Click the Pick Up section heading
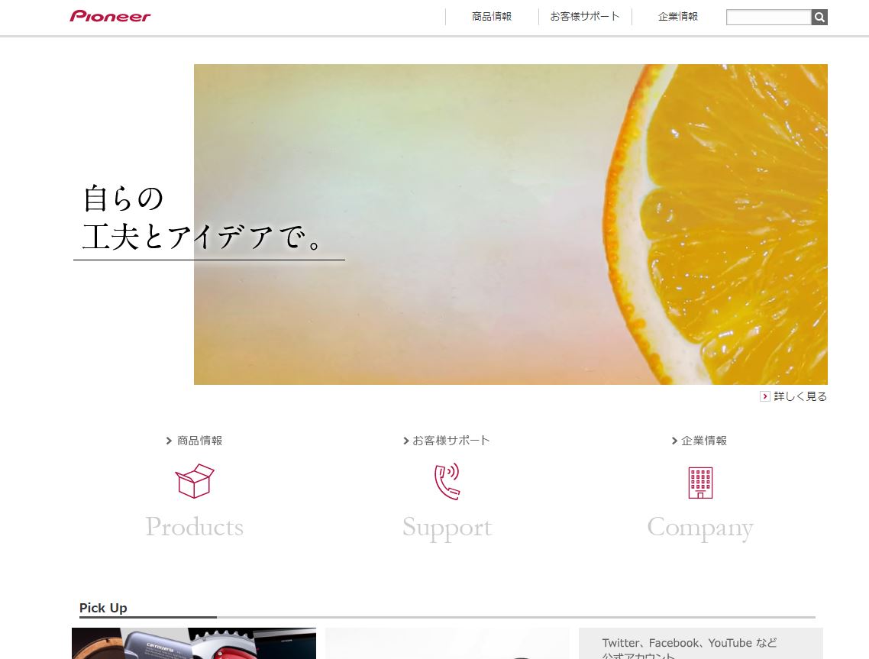The image size is (869, 659). click(x=103, y=608)
